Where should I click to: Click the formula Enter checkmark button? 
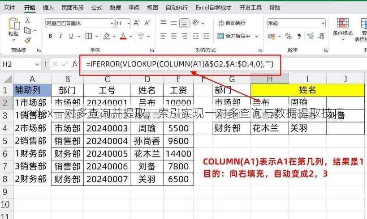pyautogui.click(x=65, y=64)
